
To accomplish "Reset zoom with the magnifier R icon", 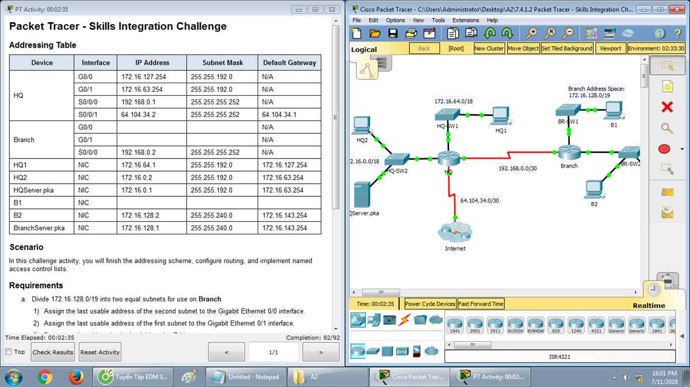I will [550, 33].
